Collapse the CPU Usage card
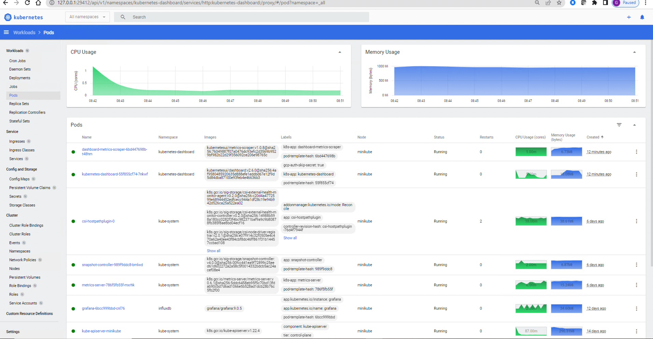The image size is (653, 339). click(339, 52)
